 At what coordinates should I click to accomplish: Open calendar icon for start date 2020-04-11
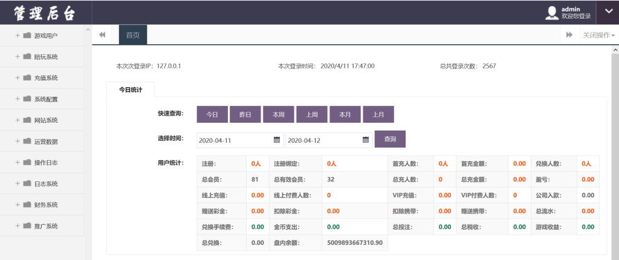pos(277,140)
